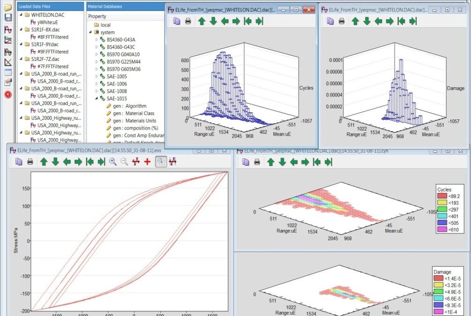Click the edit properties hand icon in sidebar
This screenshot has height=316, width=471.
coord(8,82)
